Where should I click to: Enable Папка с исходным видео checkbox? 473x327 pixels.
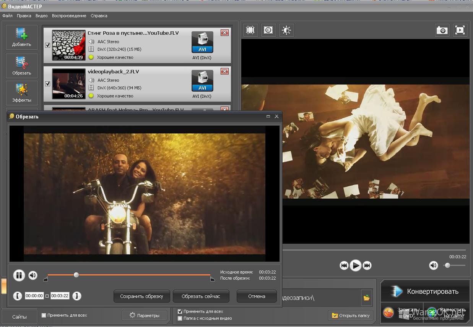[180, 318]
